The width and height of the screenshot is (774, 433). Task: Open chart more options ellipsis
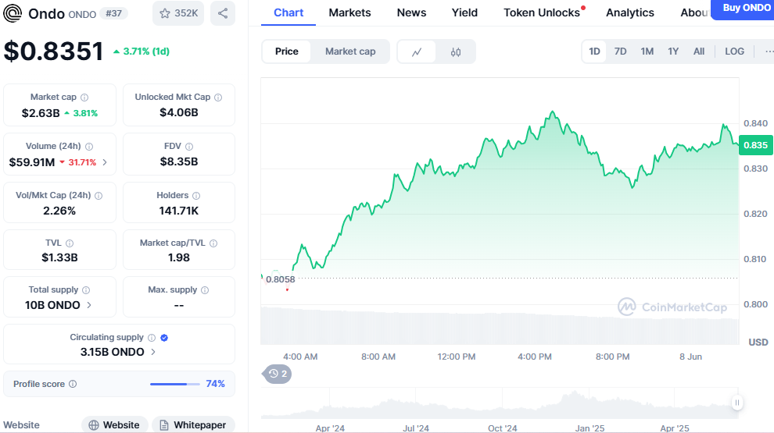click(769, 51)
